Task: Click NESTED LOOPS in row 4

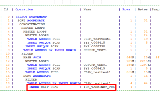Action: pos(35,32)
